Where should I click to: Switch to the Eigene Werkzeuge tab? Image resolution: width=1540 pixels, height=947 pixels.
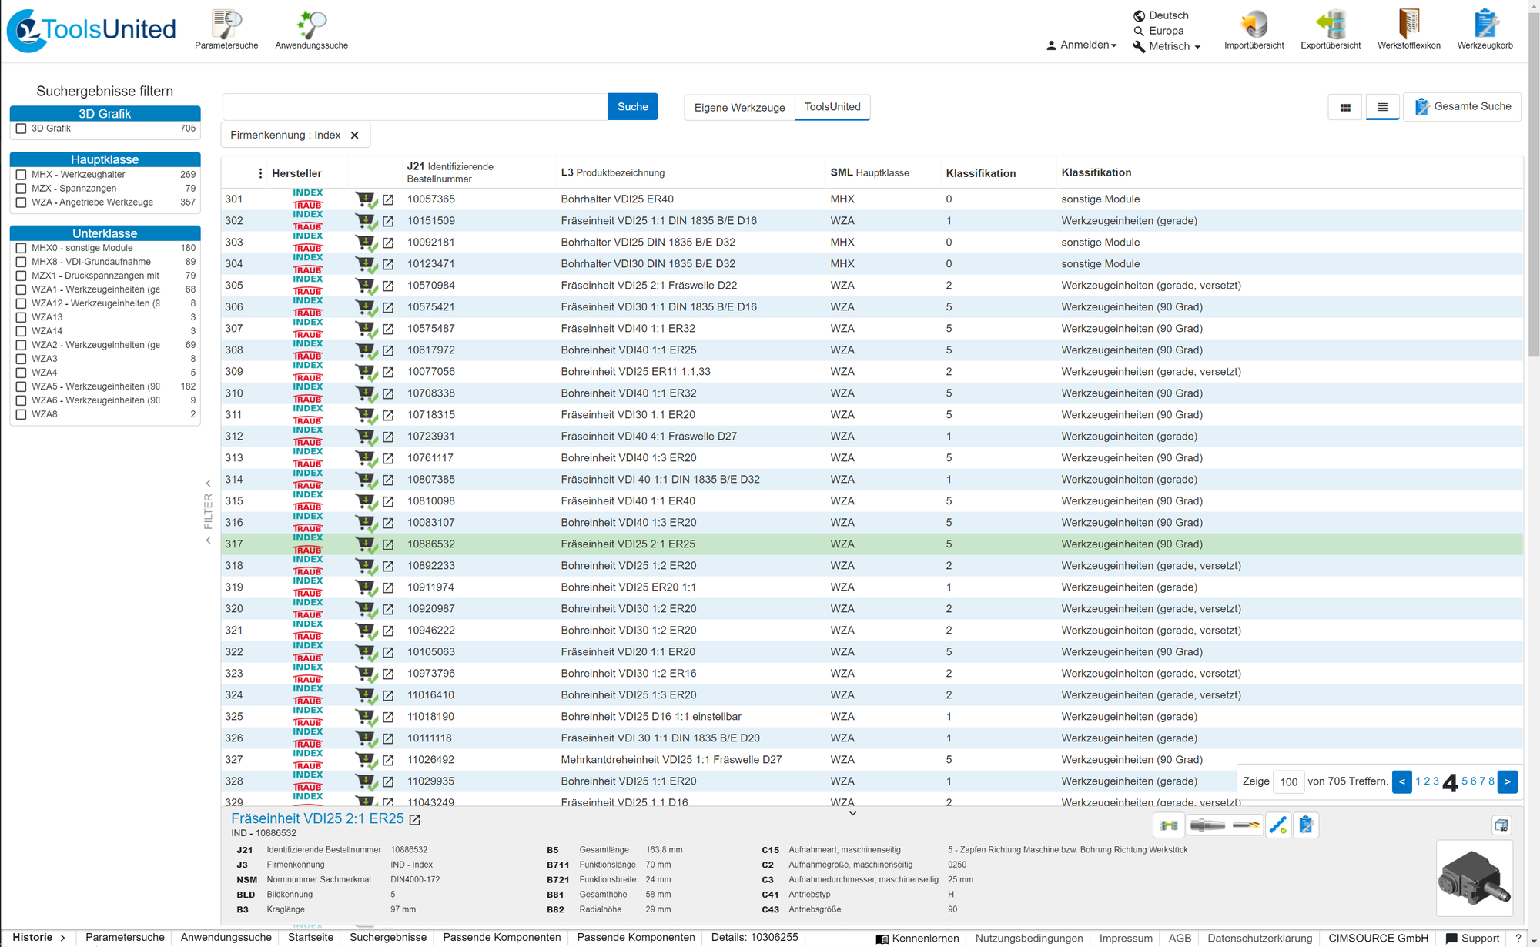(739, 108)
